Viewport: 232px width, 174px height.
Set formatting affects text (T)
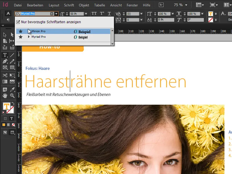pos(12,118)
